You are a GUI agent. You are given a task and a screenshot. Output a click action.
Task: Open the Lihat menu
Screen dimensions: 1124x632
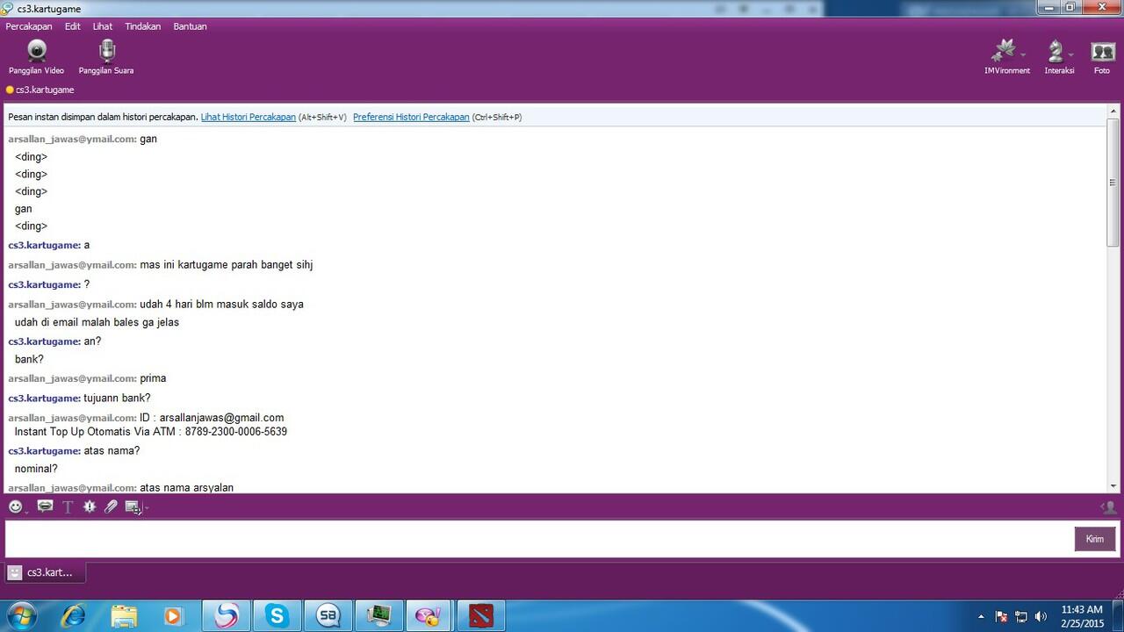[103, 26]
